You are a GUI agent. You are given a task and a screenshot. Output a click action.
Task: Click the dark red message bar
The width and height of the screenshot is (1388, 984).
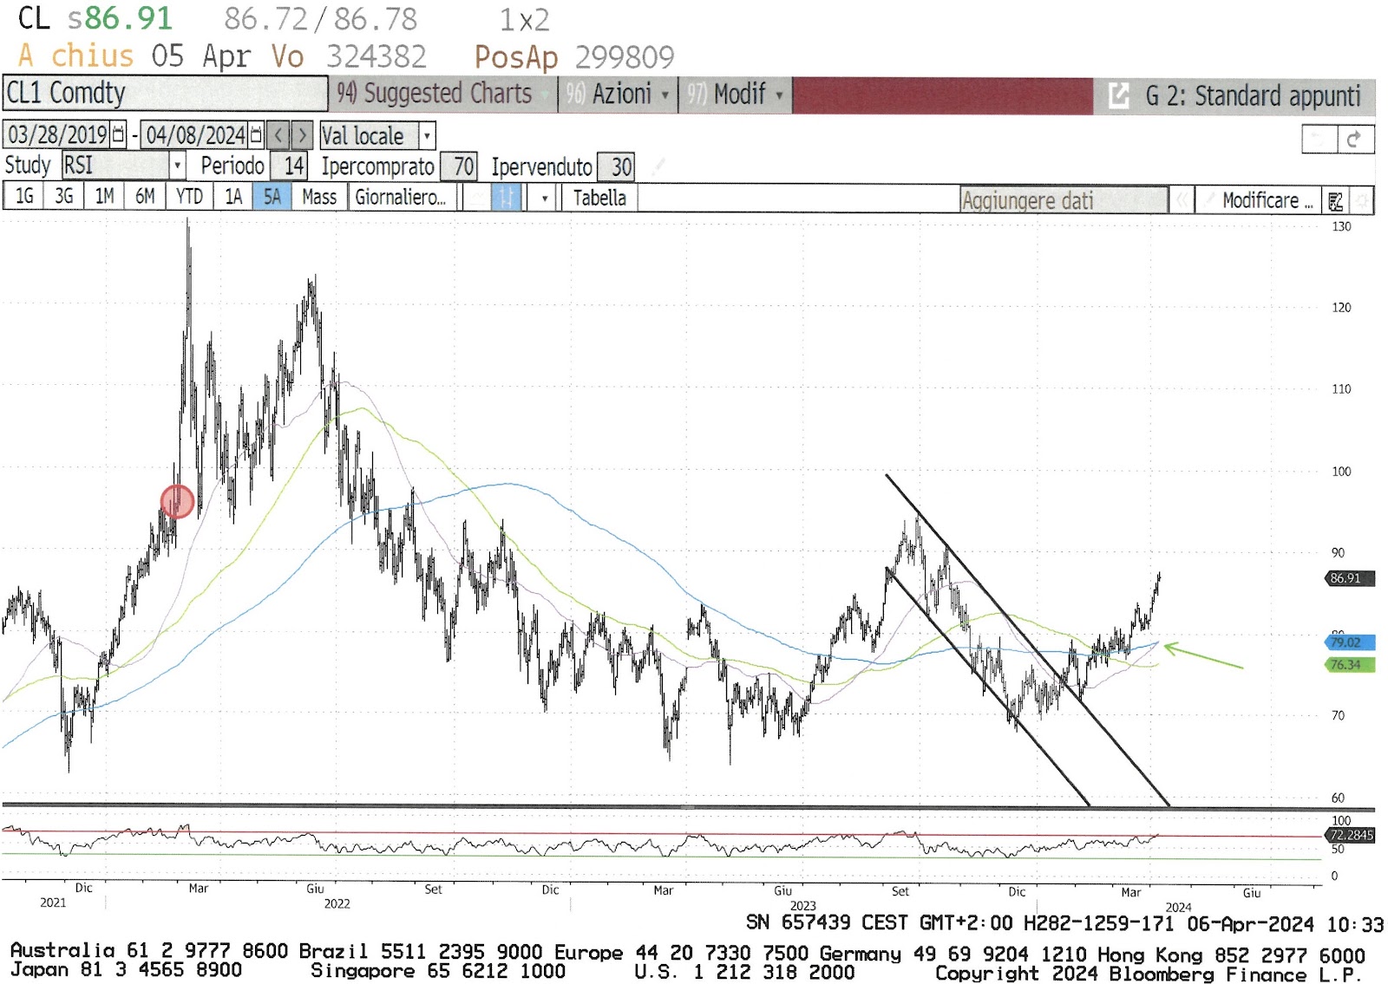click(943, 95)
